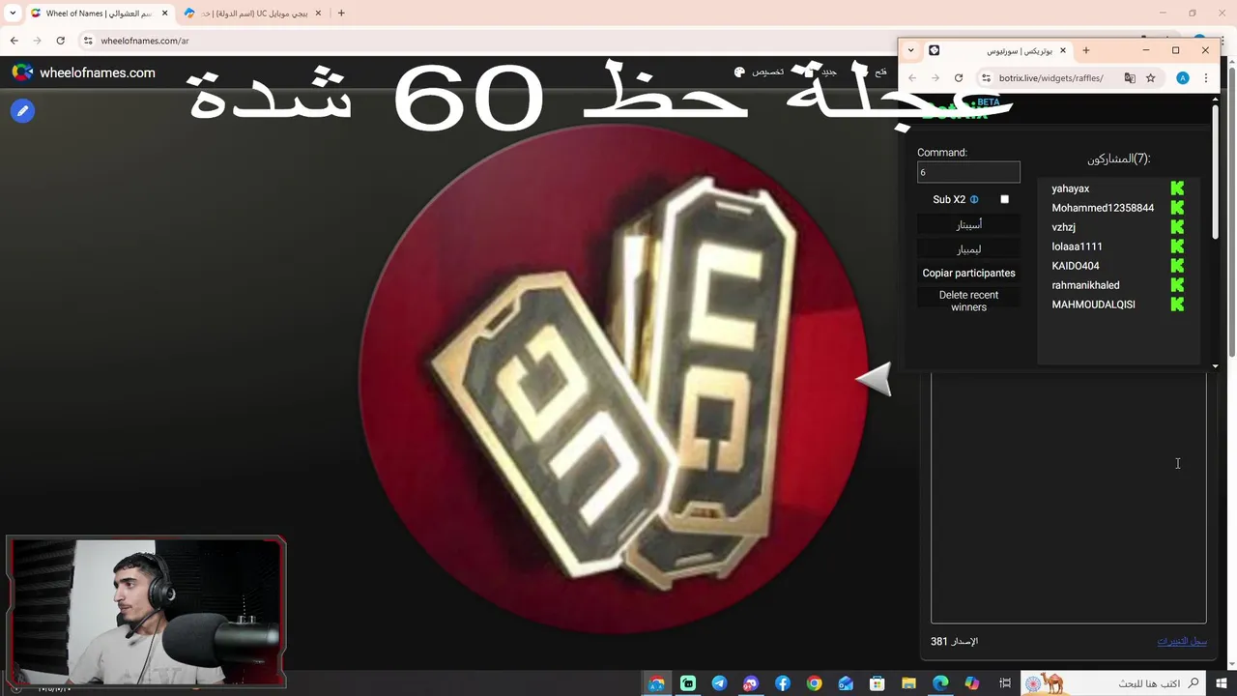Open Google Chrome from the taskbar
The image size is (1237, 696).
815,683
